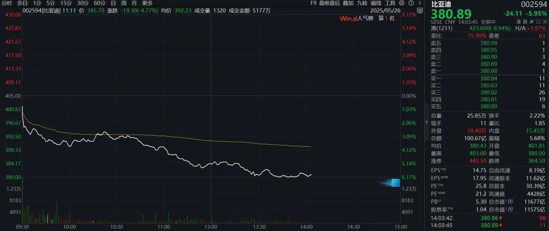The width and height of the screenshot is (549, 231).
Task: Click the circle icon beside 总市值2
Action: [x=510, y=209]
